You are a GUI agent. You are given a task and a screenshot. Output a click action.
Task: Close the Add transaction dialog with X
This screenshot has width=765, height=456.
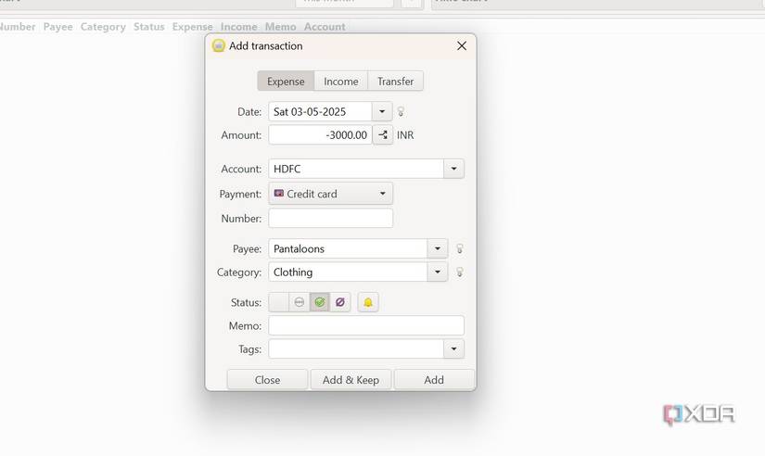pyautogui.click(x=462, y=45)
